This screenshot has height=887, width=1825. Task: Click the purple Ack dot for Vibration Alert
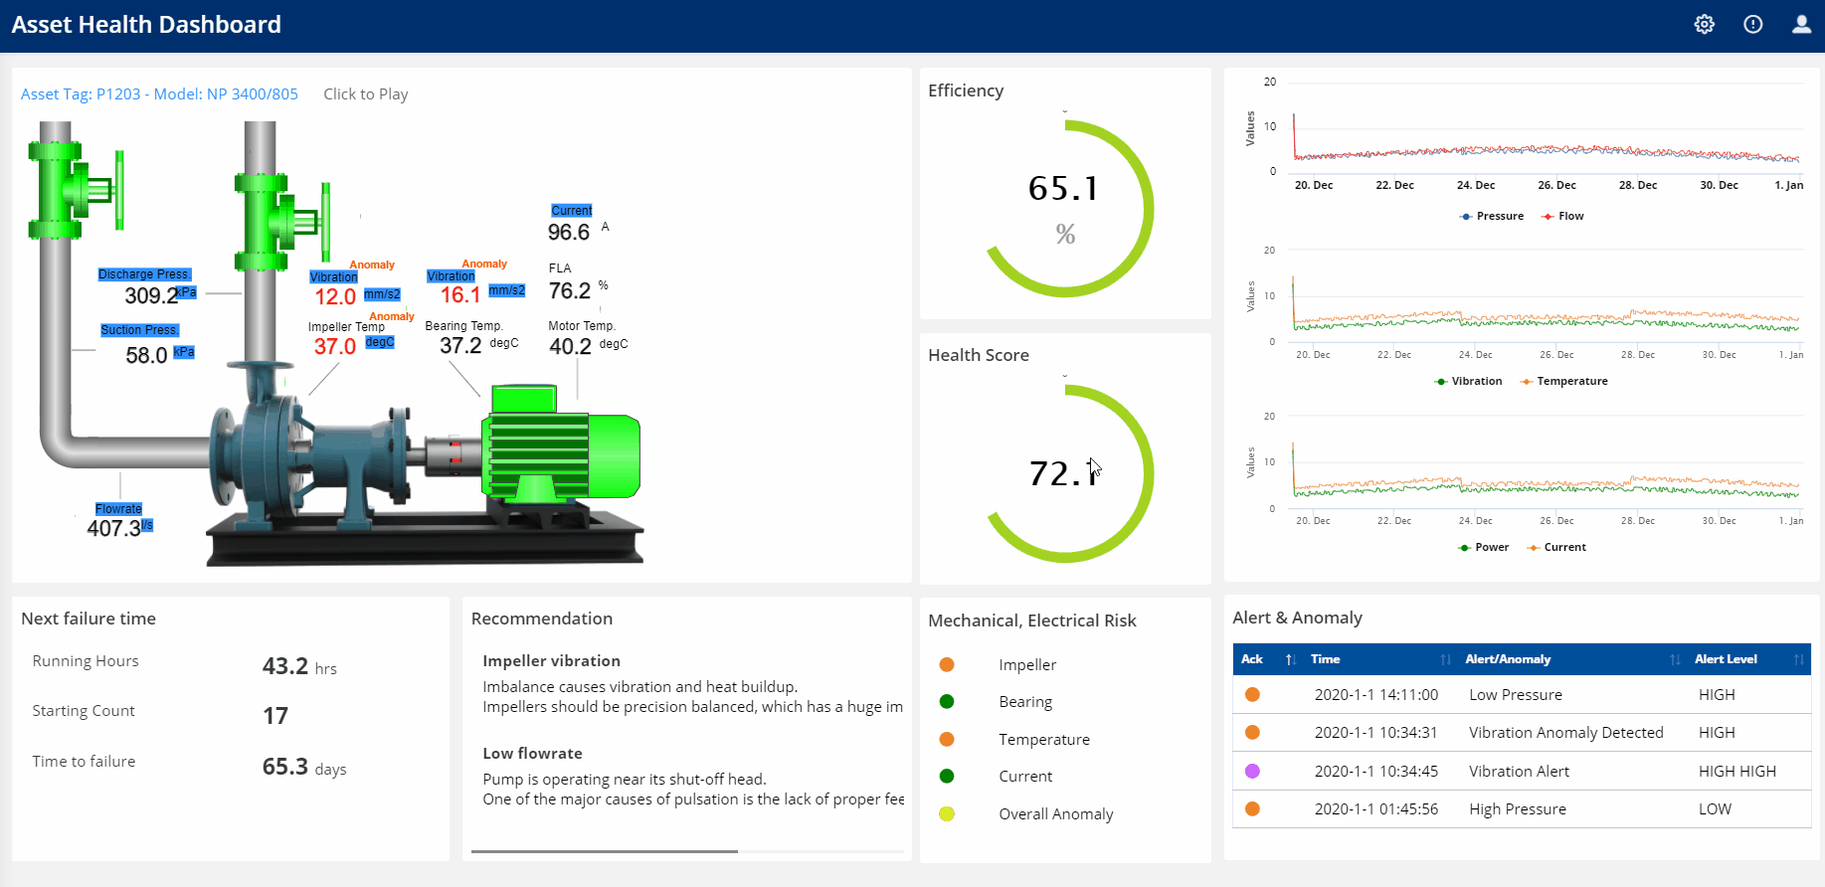(1252, 771)
